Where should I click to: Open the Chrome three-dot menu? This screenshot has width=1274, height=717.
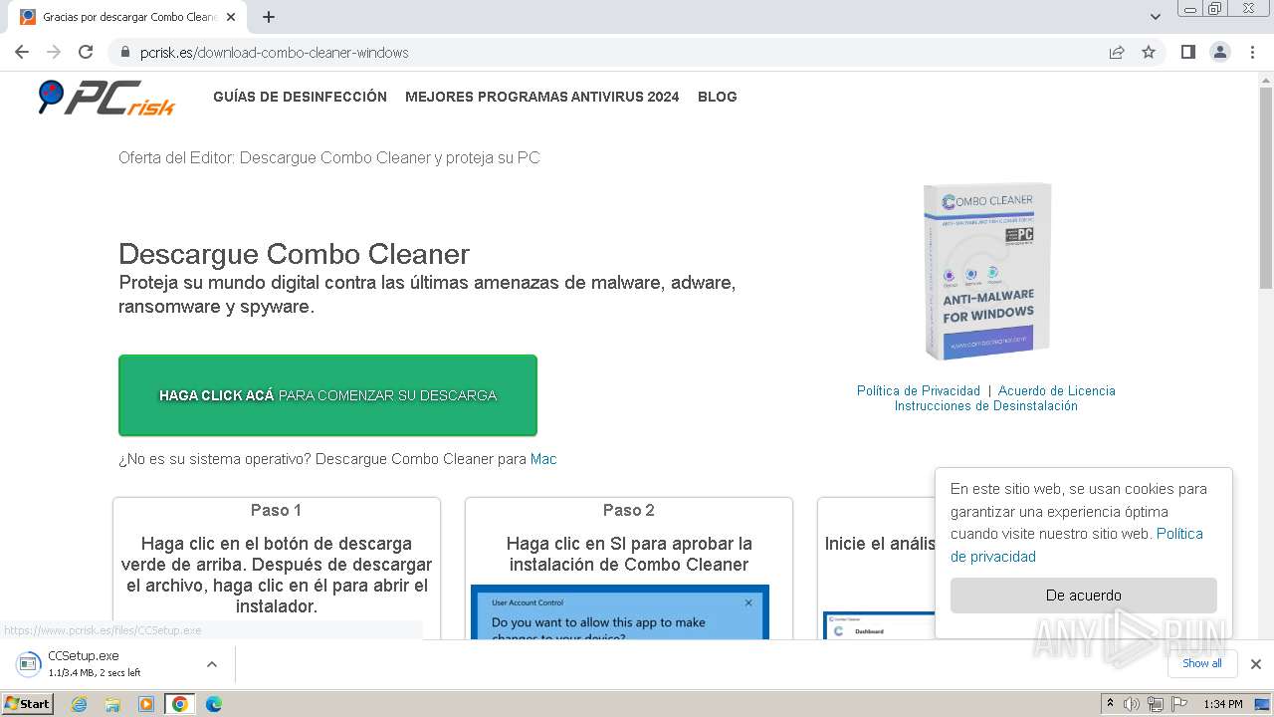(1252, 53)
